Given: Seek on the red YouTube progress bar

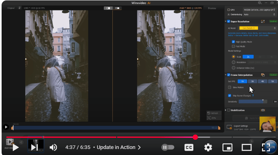Looking at the screenshot, I should (141, 137).
